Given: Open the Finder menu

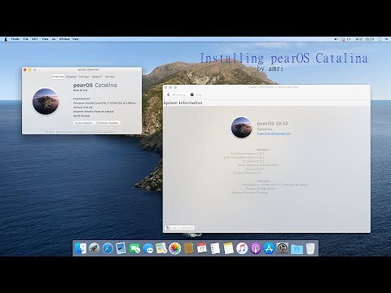Looking at the screenshot, I should (15, 39).
